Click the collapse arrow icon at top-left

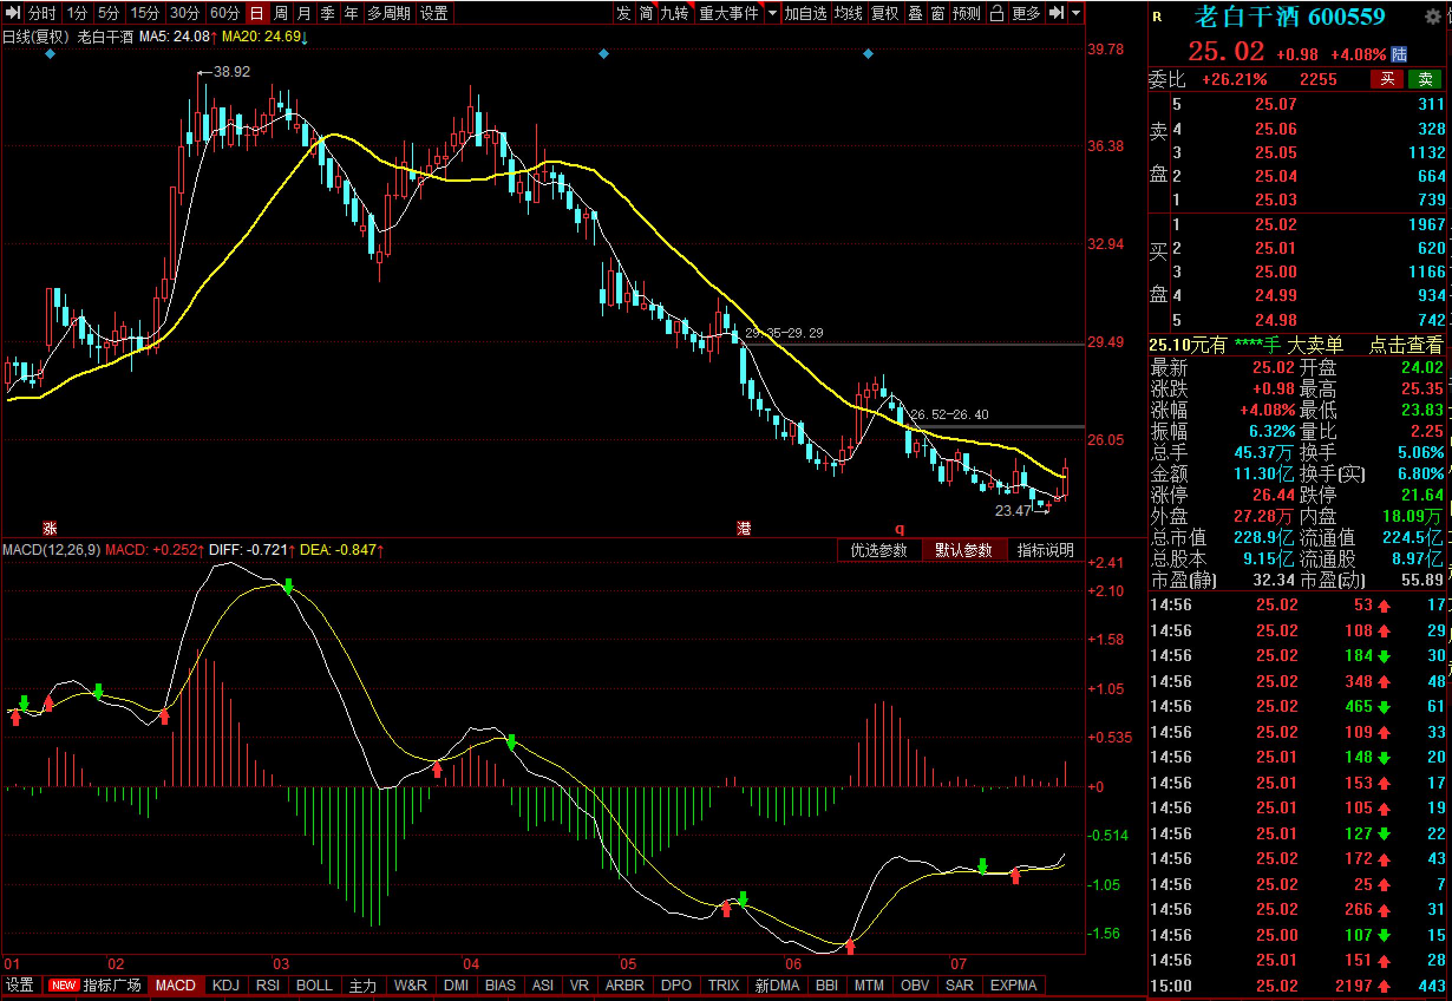click(x=12, y=13)
